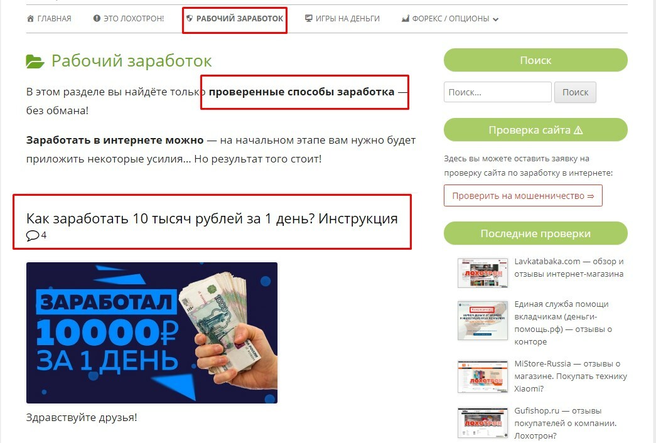Click the comment bubble icon under article title

(x=32, y=235)
